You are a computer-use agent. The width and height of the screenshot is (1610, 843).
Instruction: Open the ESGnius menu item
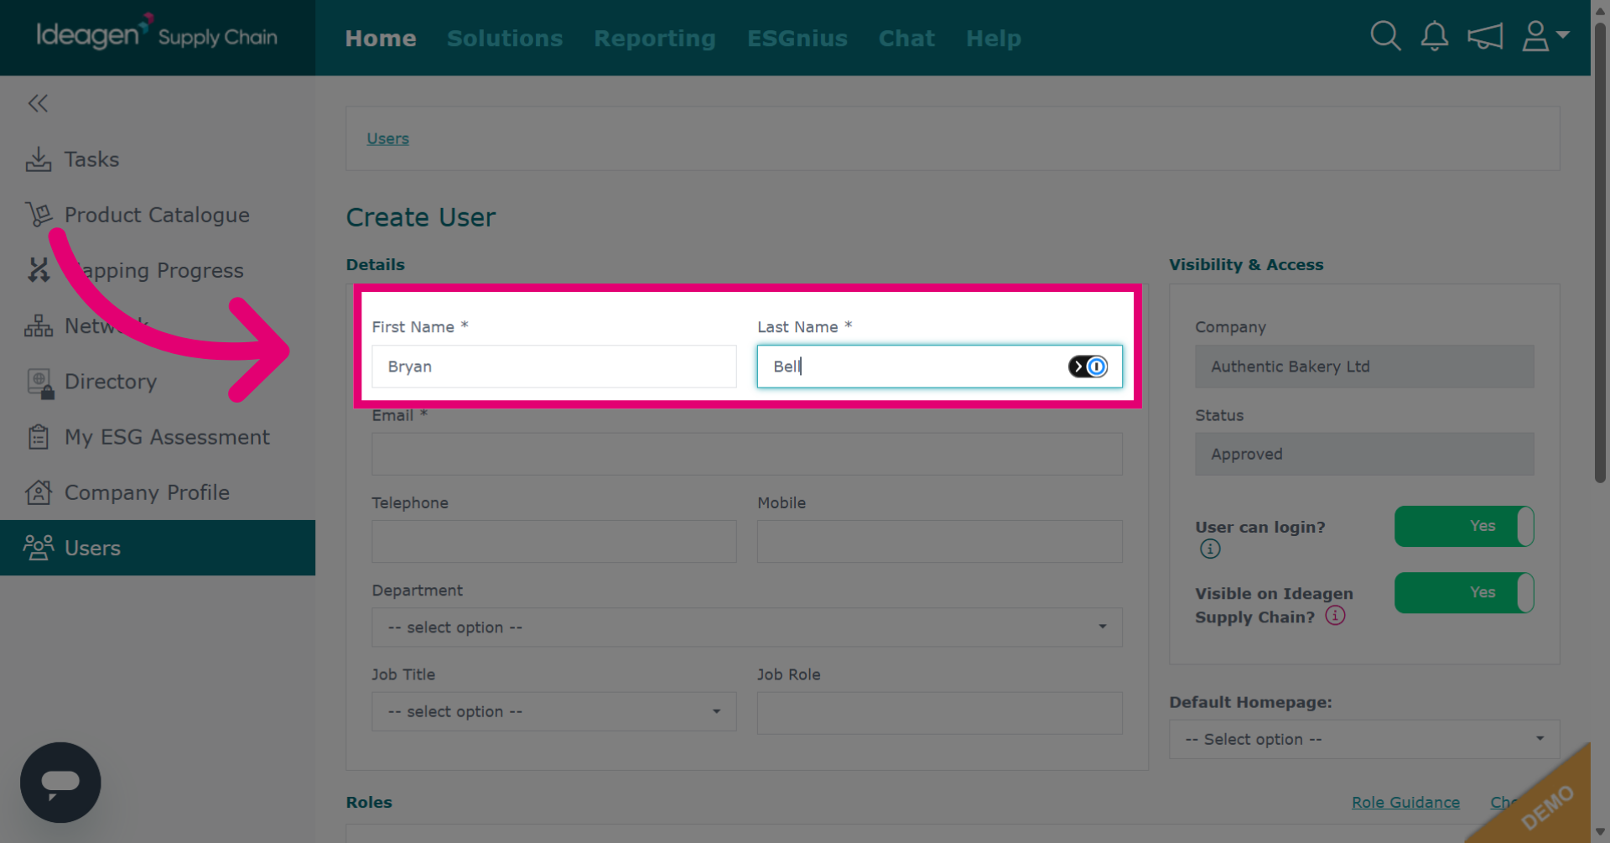797,39
